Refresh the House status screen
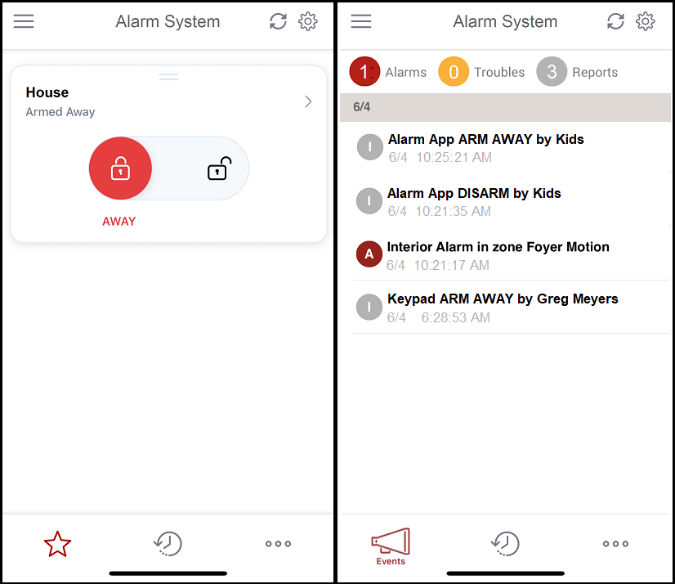Viewport: 675px width, 584px height. pos(279,22)
